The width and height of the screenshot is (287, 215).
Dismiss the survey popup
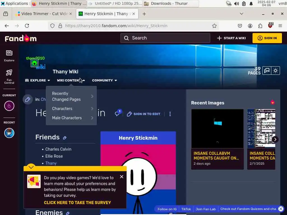[x=122, y=177]
